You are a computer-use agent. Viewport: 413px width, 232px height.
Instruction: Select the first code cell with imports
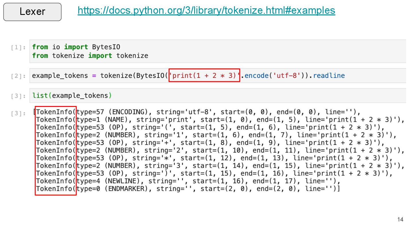click(x=218, y=51)
